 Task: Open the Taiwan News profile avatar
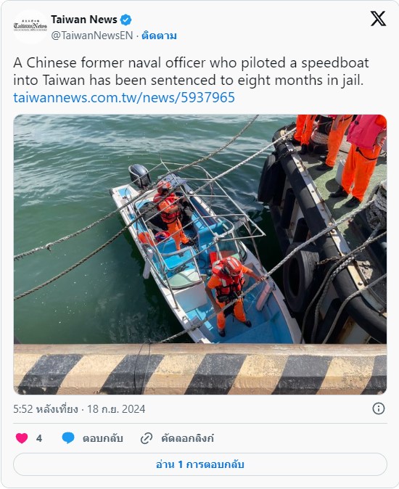point(30,27)
